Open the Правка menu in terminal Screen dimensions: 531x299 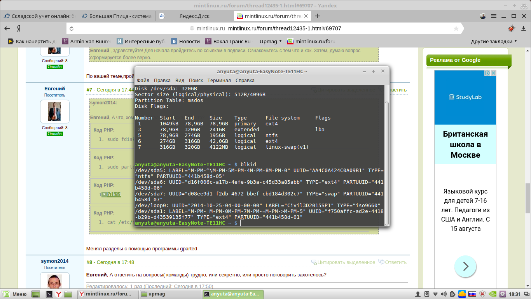coord(162,80)
